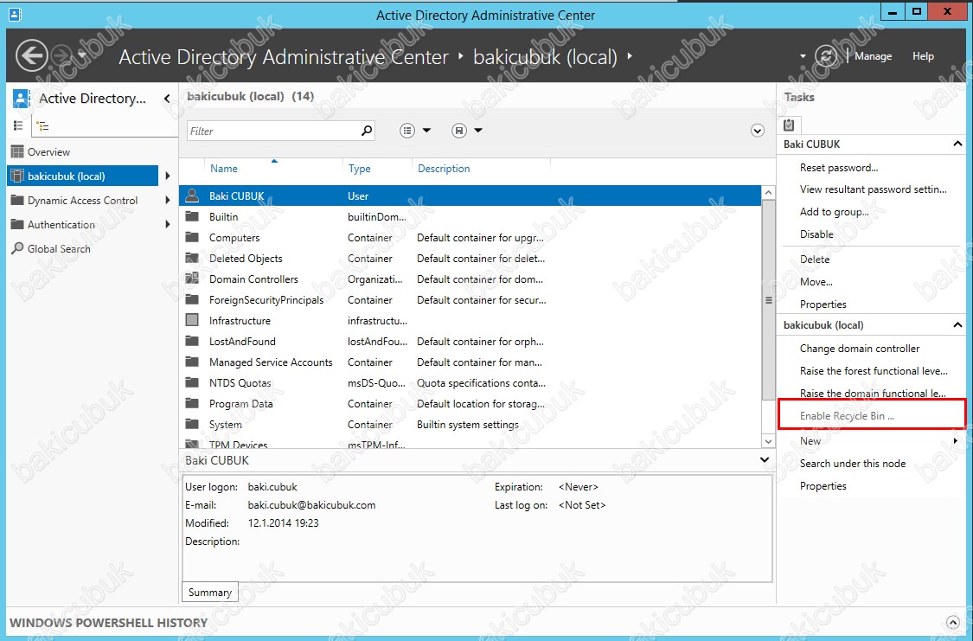Select the Managed Service Accounts row
This screenshot has width=973, height=641.
pos(470,362)
